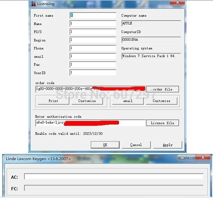Open the Licence file button

(x=163, y=123)
